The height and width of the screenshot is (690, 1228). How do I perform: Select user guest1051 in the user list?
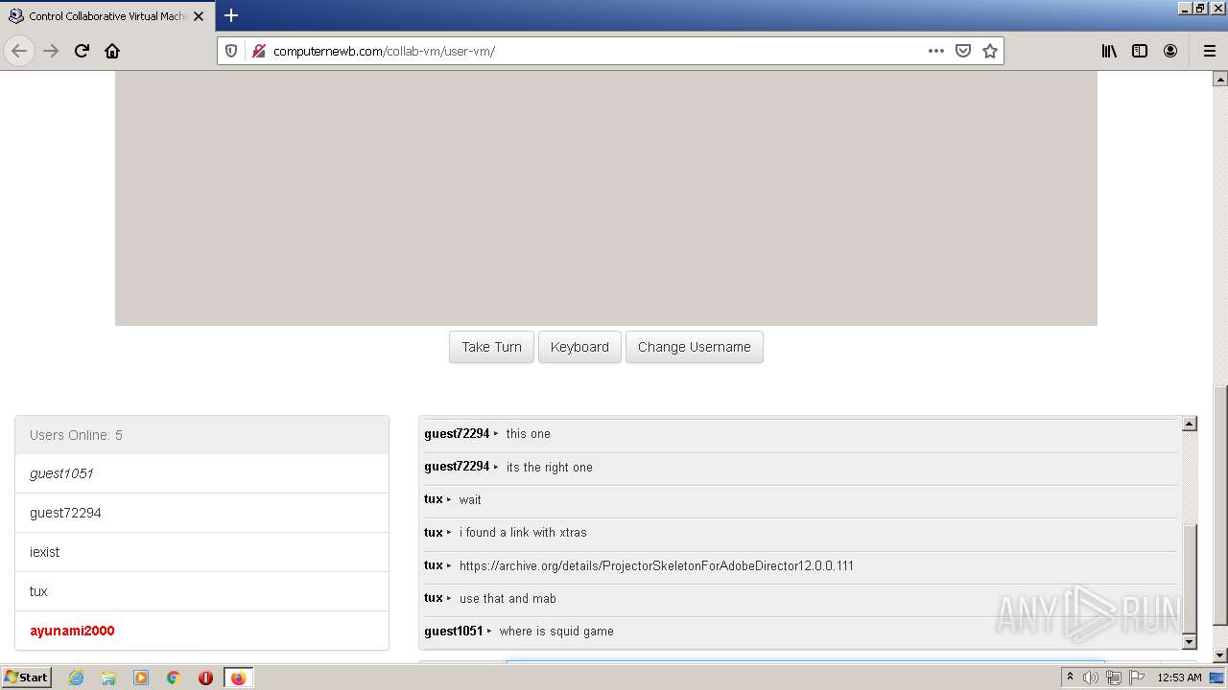coord(201,473)
